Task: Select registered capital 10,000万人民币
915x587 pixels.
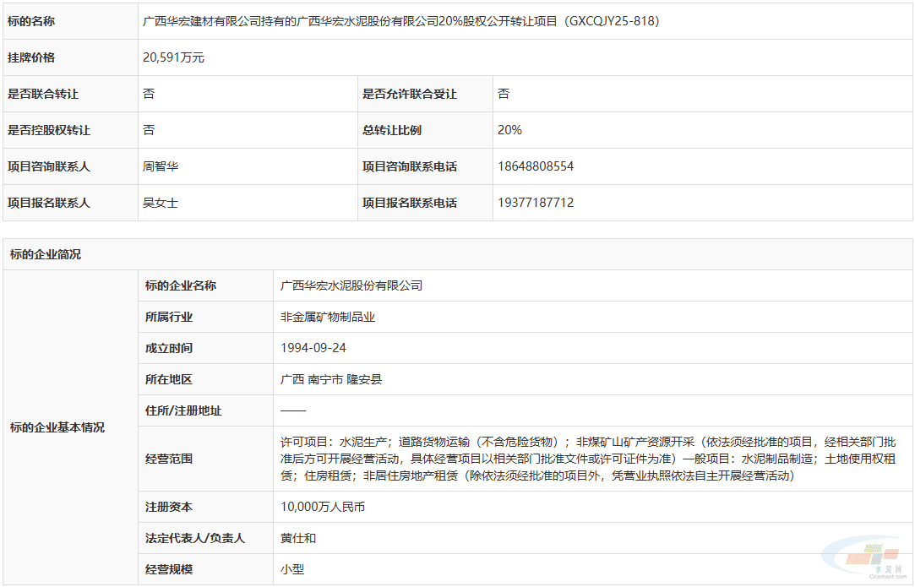Action: [x=323, y=507]
